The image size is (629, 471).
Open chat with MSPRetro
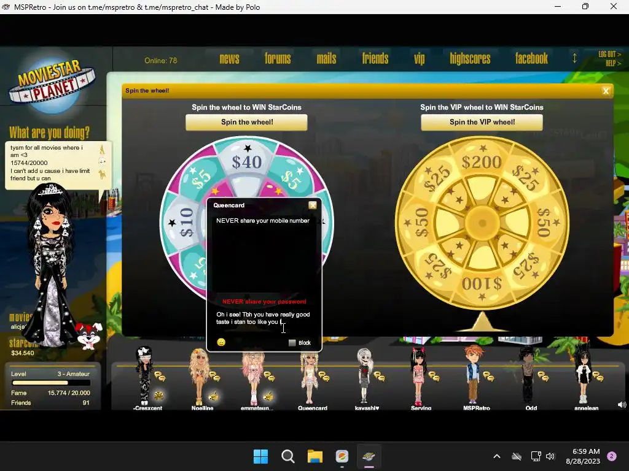tap(488, 377)
